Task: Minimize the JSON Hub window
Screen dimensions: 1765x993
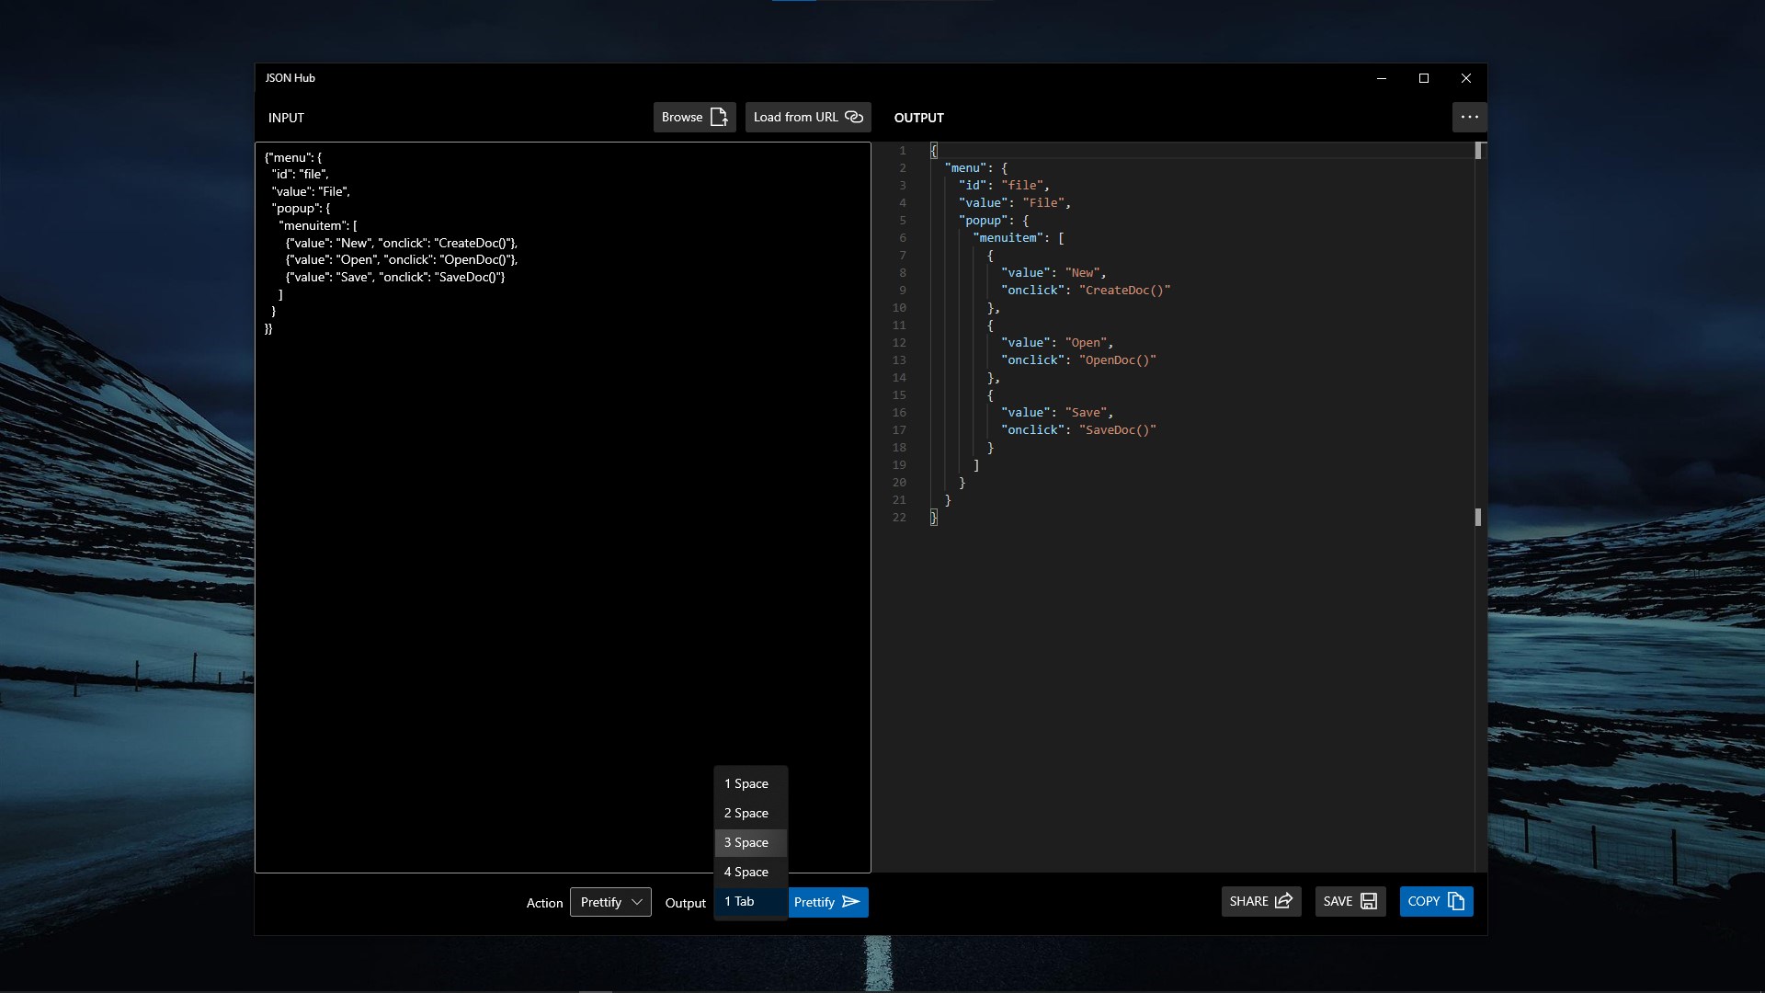Action: click(1381, 78)
